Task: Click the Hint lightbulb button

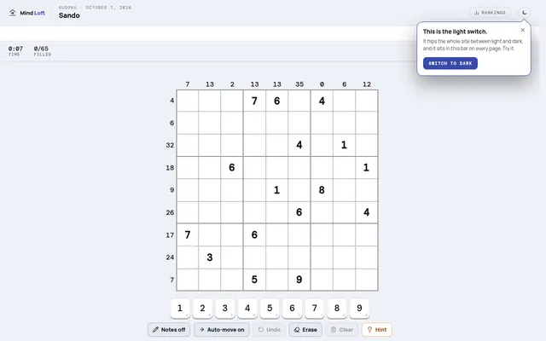Action: tap(377, 330)
